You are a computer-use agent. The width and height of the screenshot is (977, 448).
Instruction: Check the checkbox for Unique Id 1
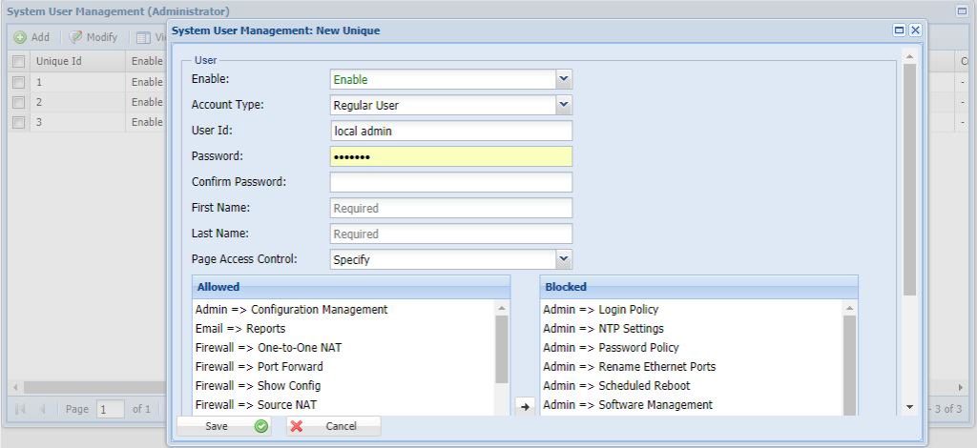pyautogui.click(x=18, y=82)
